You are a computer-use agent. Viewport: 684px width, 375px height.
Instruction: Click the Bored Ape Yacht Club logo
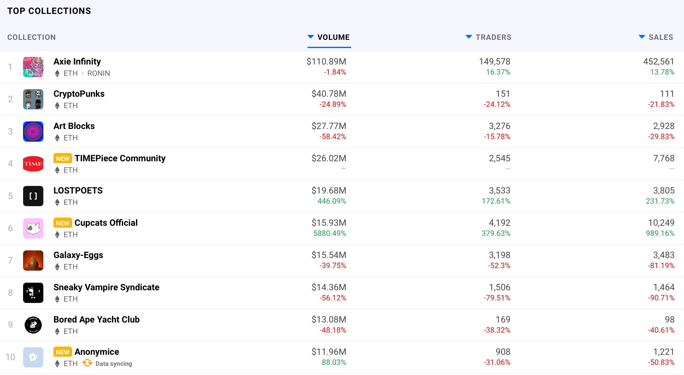(x=33, y=325)
